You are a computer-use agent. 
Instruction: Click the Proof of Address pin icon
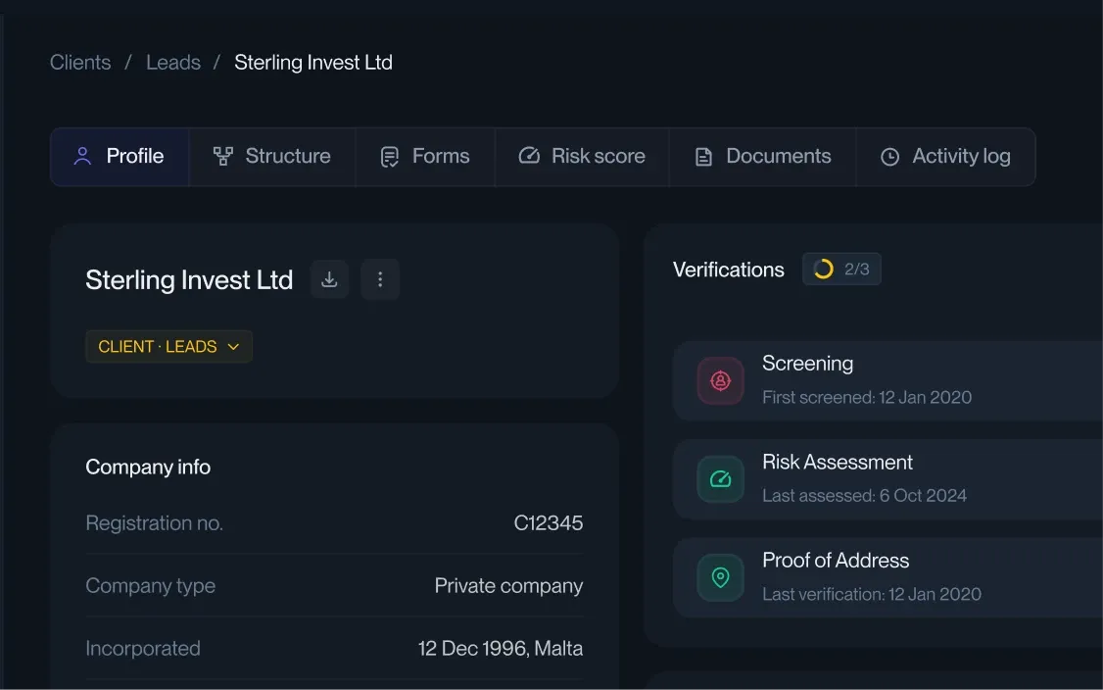click(x=720, y=578)
